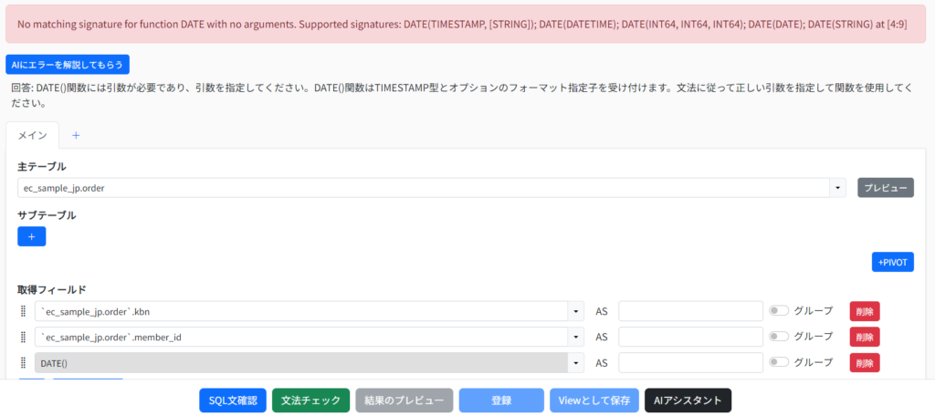Open the main table ec_sample_jp.order dropdown

837,188
